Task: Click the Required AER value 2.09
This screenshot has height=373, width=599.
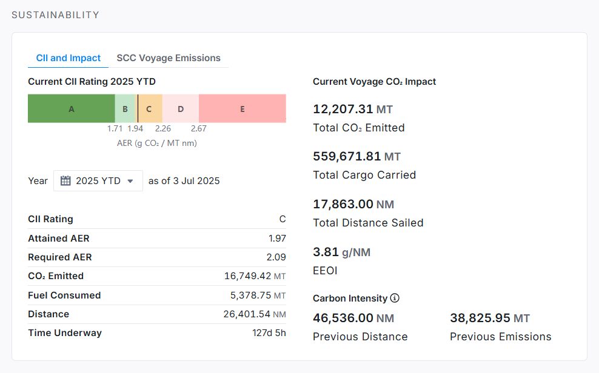Action: [276, 257]
